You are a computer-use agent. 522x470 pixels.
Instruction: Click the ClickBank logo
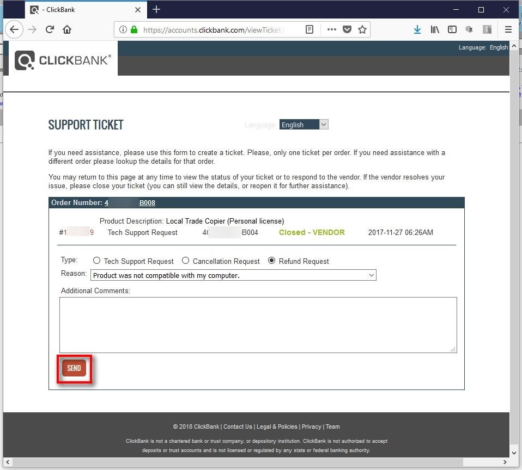point(63,60)
